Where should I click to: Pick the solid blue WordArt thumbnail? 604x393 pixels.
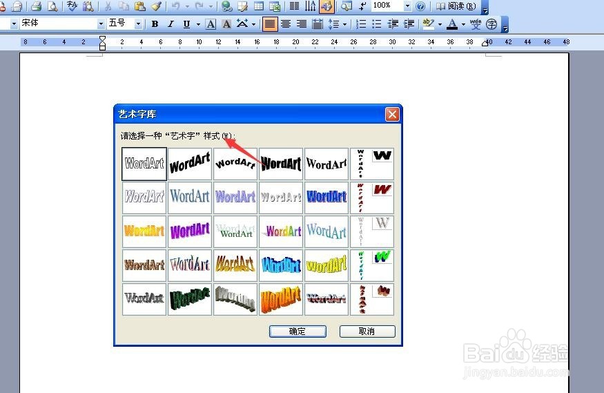327,198
